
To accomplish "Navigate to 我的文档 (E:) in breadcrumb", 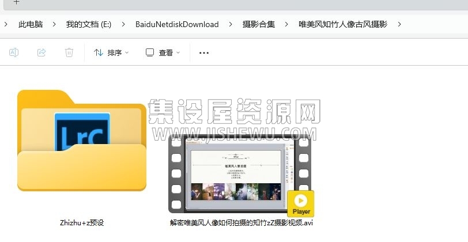I will (x=89, y=24).
